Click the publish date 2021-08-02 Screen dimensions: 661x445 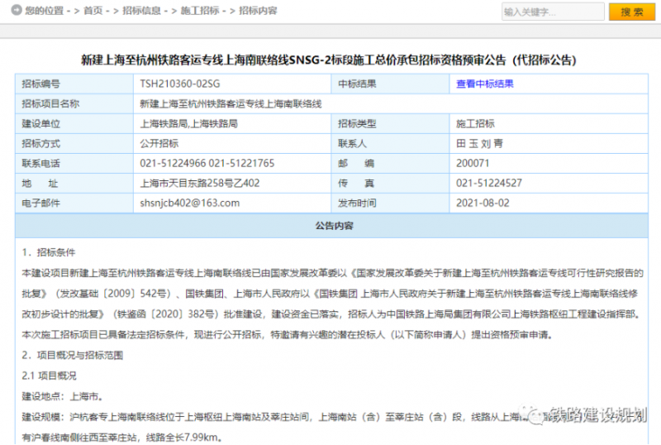tap(484, 203)
